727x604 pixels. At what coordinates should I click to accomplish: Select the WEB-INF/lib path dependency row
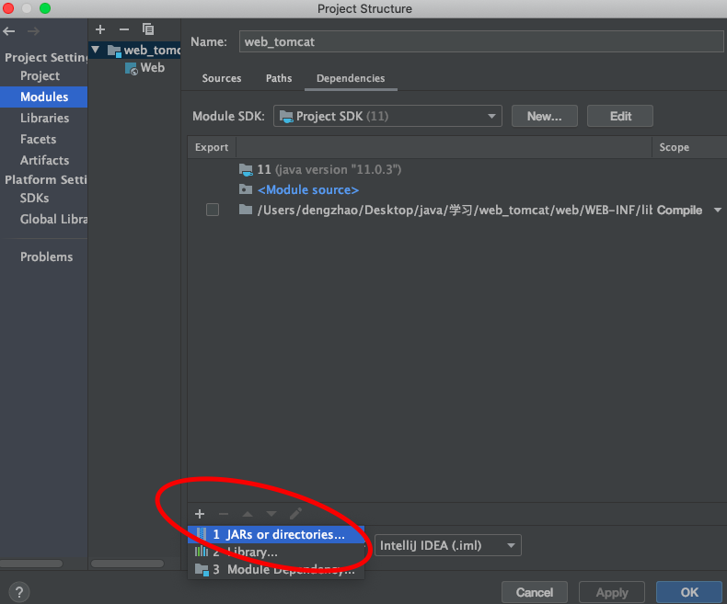tap(457, 211)
